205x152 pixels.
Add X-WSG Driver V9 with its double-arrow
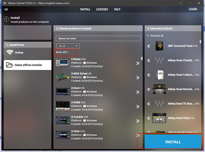pyautogui.click(x=138, y=78)
